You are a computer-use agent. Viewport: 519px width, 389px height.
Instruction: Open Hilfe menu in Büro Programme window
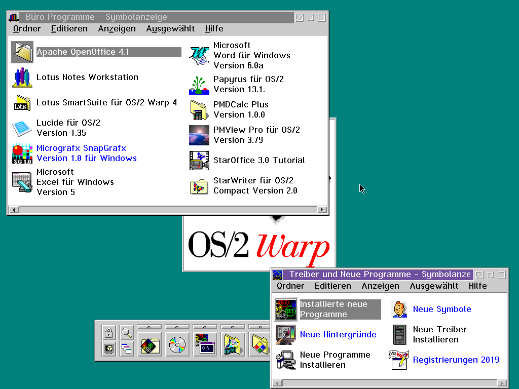pyautogui.click(x=214, y=29)
